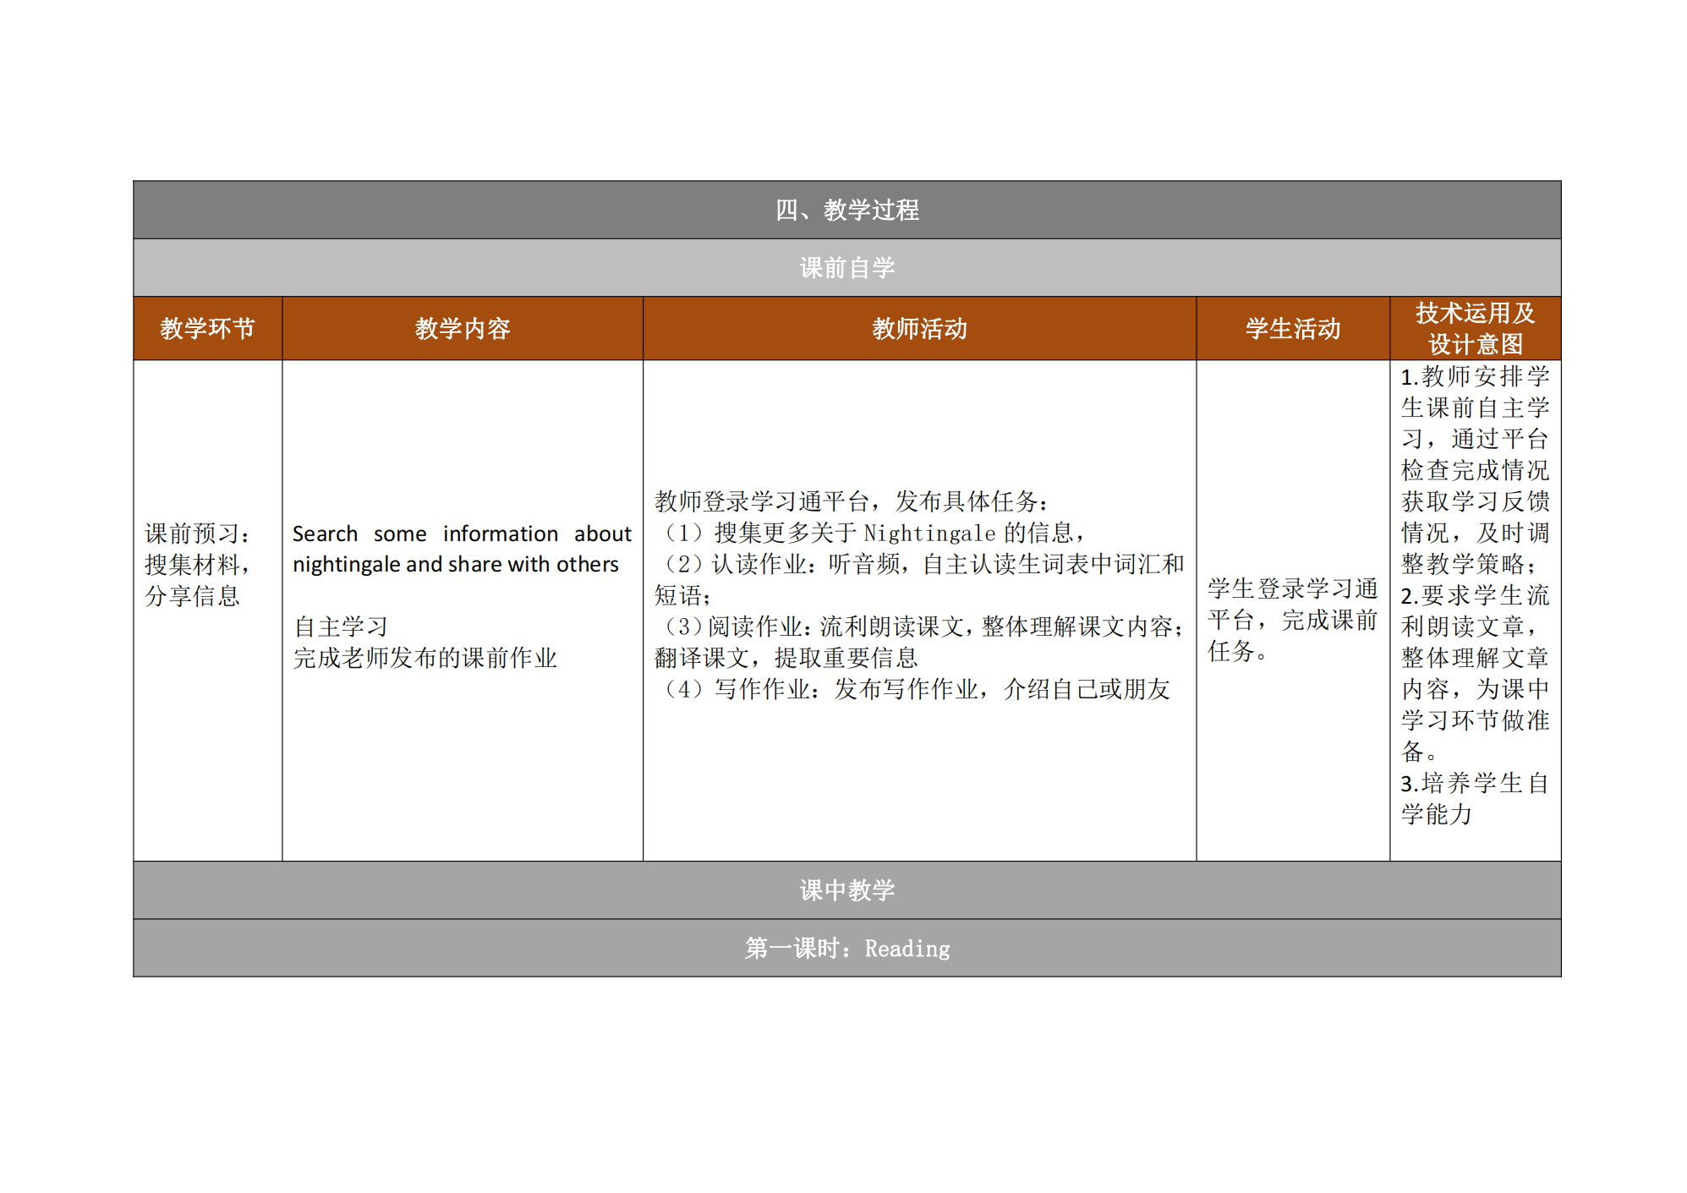Click the '技术运用及设计意图' column header

(x=1476, y=329)
